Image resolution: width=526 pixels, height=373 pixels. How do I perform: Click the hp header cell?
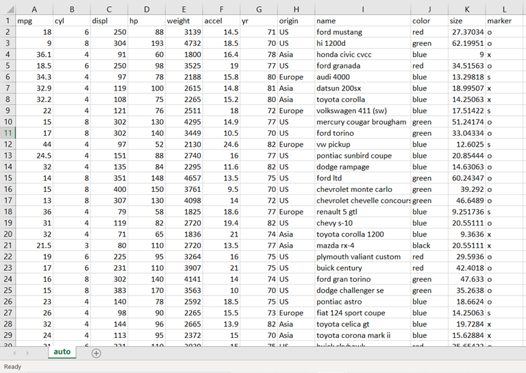(147, 21)
